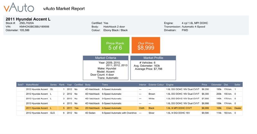Click the 'Sold?' column header
Viewport: 257px width, 134px height.
coord(21,85)
